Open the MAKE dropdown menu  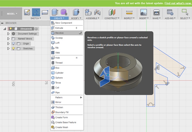point(156,18)
